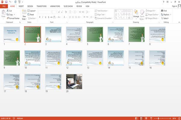Open PowerPoint Help
This screenshot has width=181, height=120.
pyautogui.click(x=164, y=2)
